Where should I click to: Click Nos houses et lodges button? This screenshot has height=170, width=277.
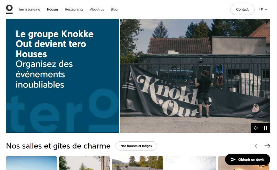(x=136, y=146)
